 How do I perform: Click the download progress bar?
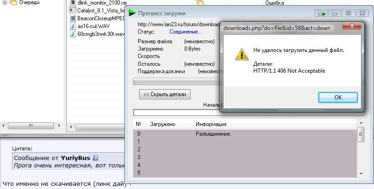point(176,81)
